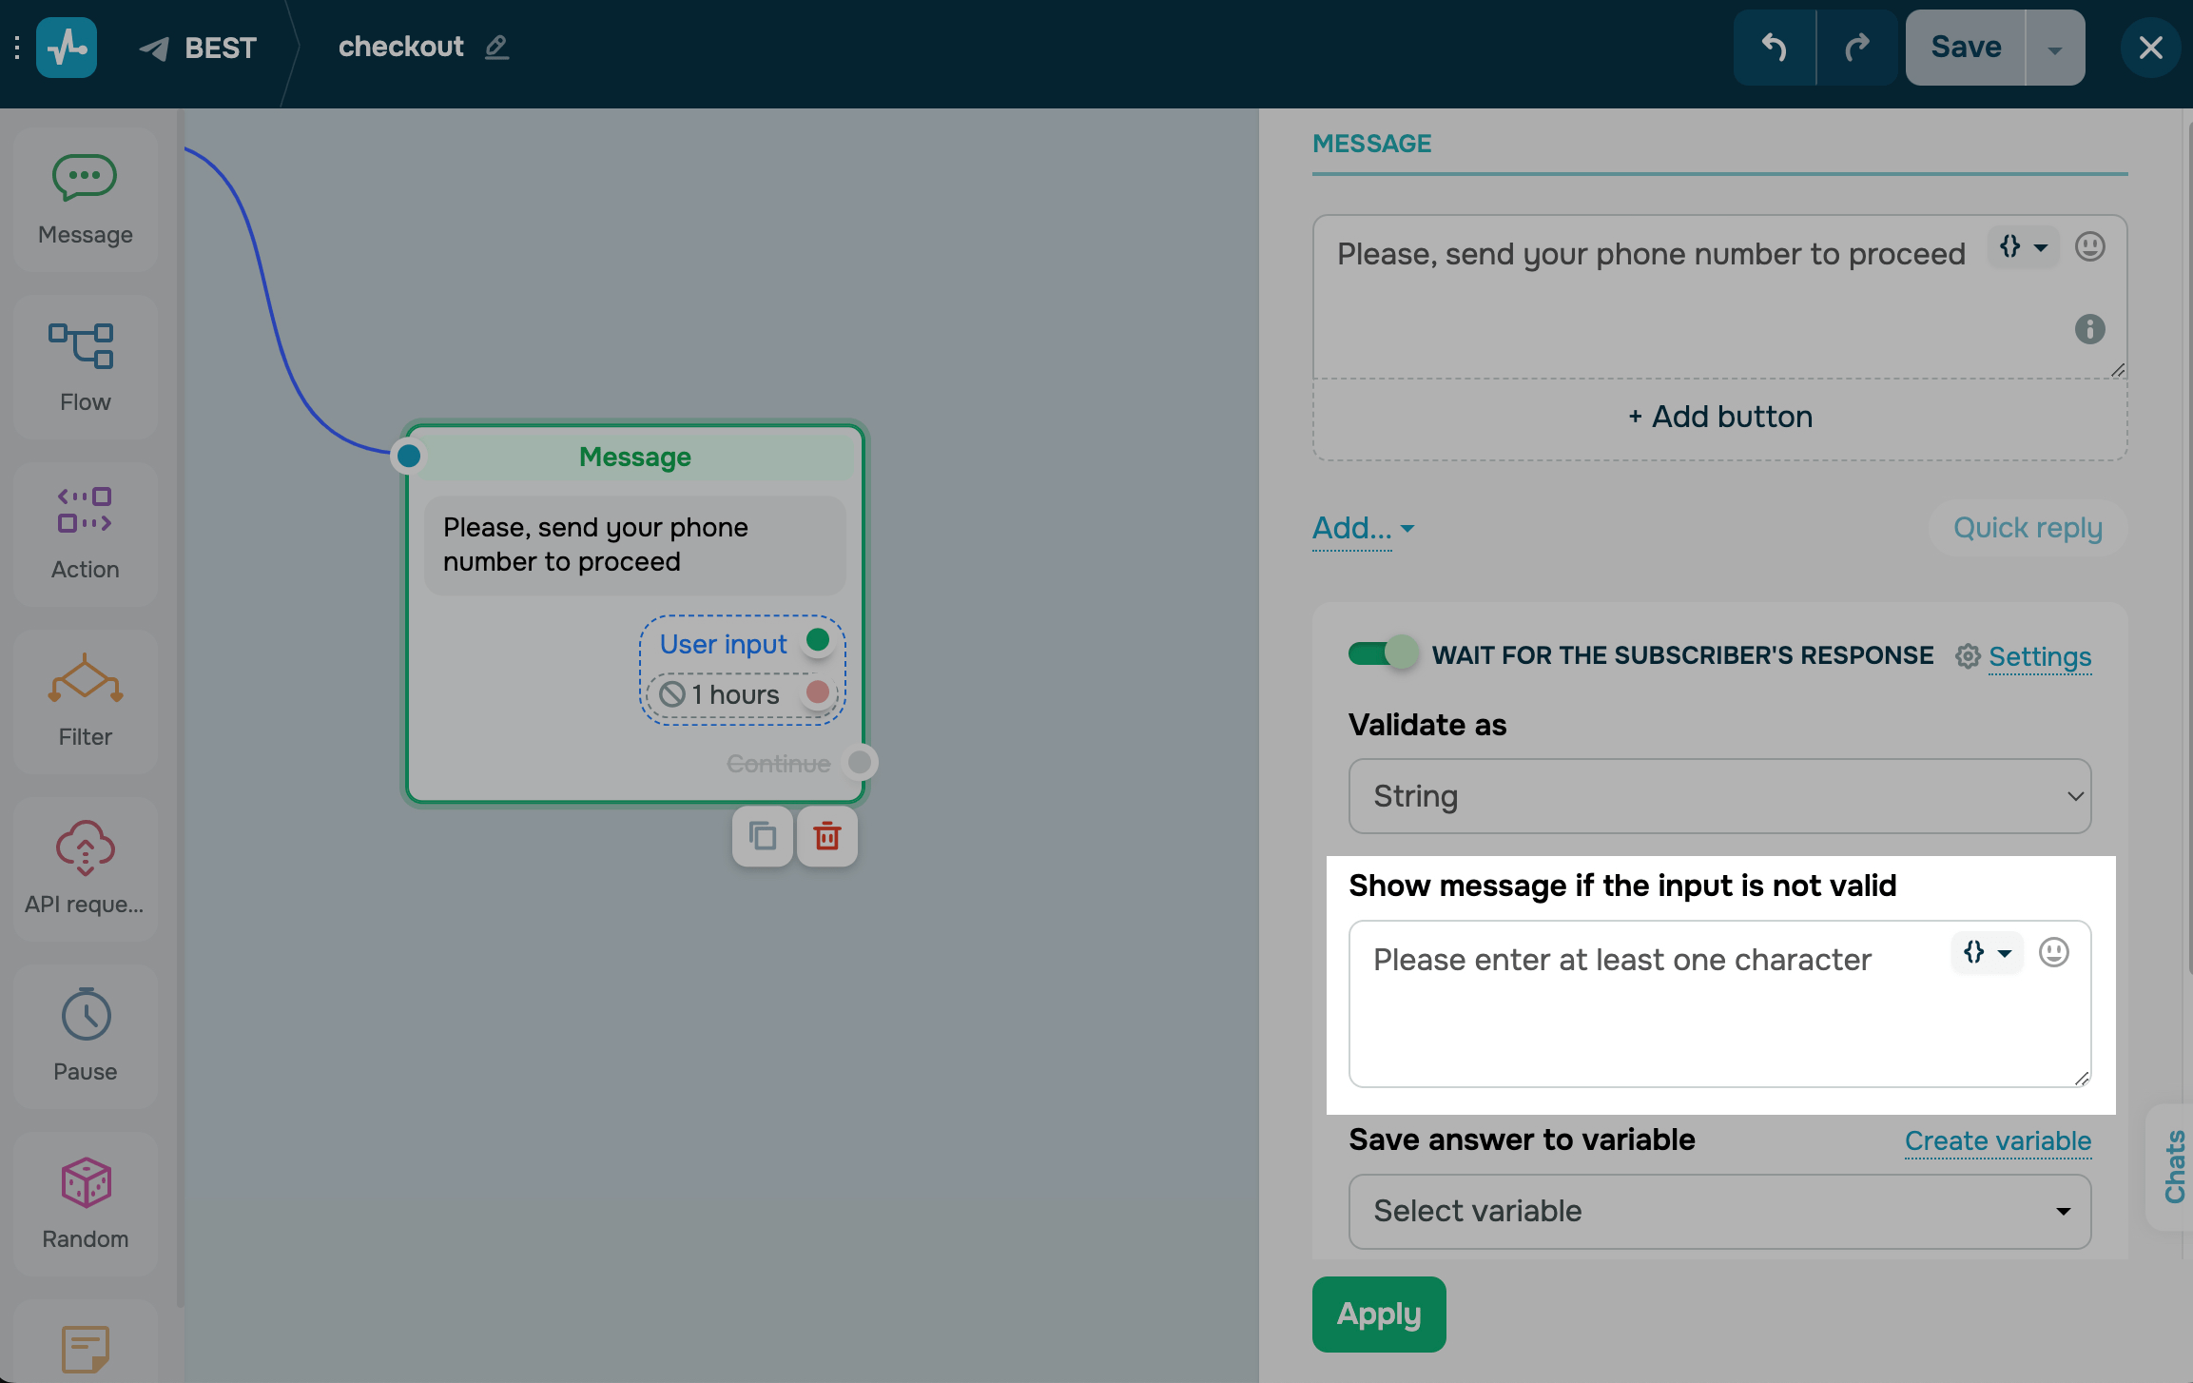The height and width of the screenshot is (1383, 2193).
Task: Delete the Message node with trash icon
Action: [x=826, y=836]
